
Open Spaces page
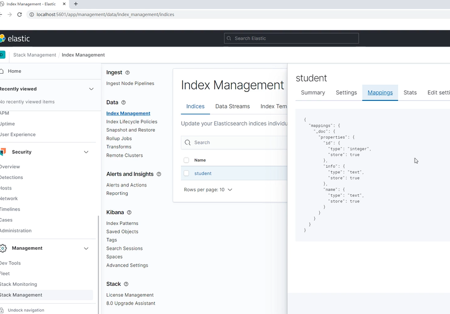point(114,257)
